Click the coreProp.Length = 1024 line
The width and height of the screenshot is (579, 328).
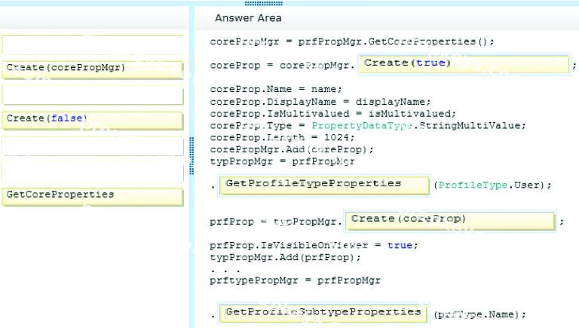(282, 137)
